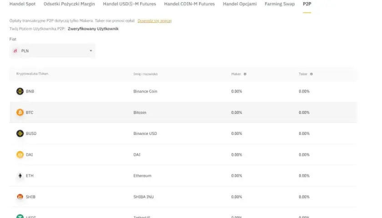382x218 pixels.
Task: Click DAI Maker fee 0.00%
Action: (236, 154)
